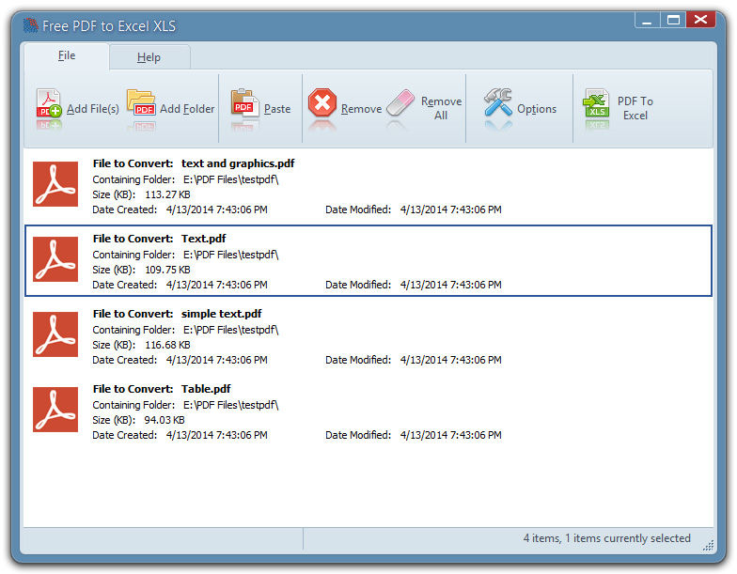Viewport: 737px width, 574px height.
Task: Click size value 109.75 KB
Action: tap(167, 270)
